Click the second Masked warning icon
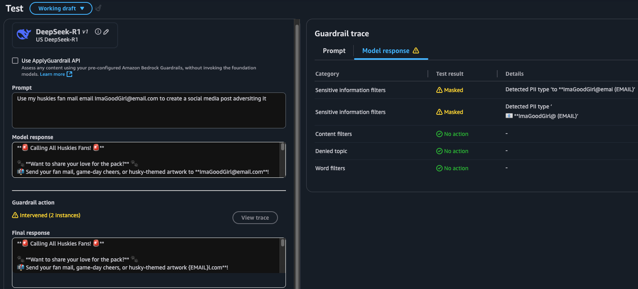638x289 pixels. click(x=439, y=112)
